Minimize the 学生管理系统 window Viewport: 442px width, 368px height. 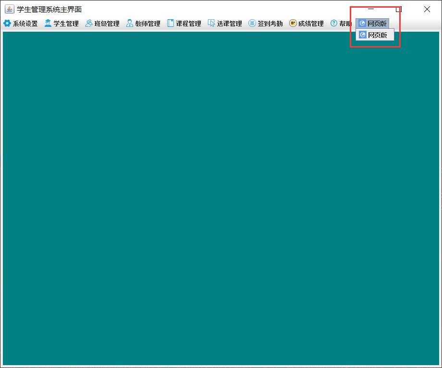click(370, 9)
